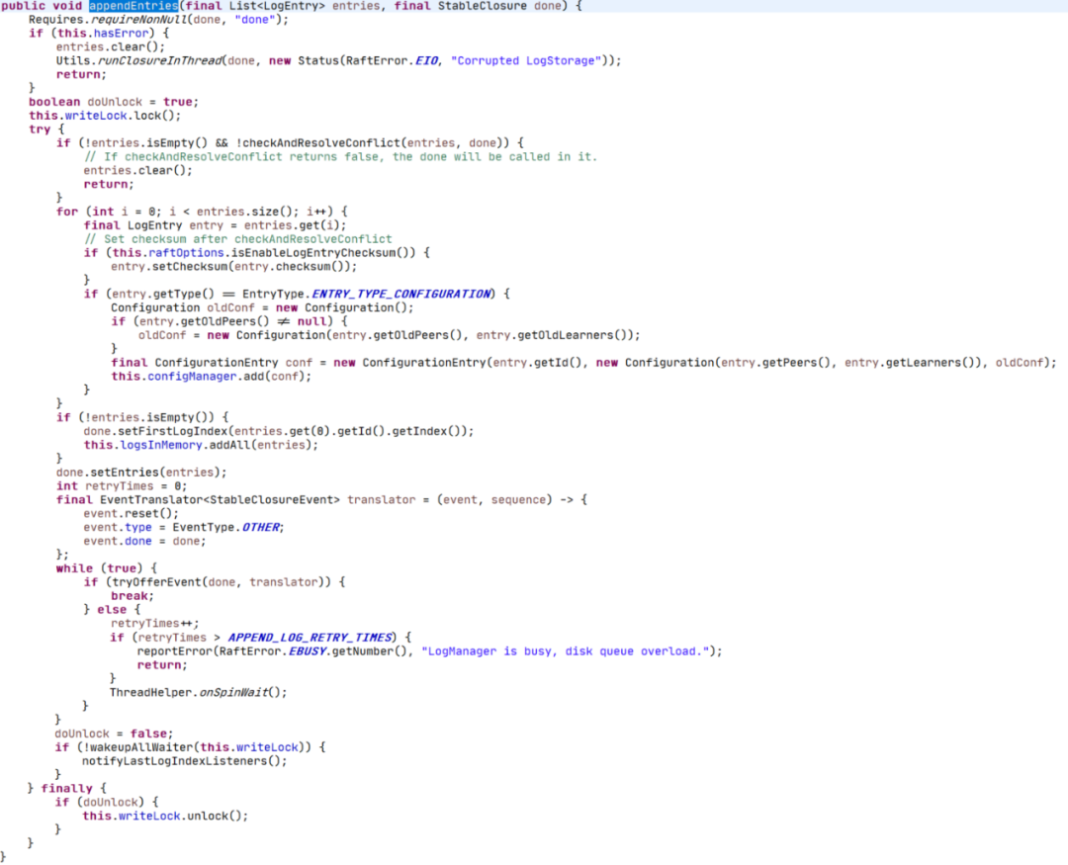Viewport: 1068px width, 865px height.
Task: Click APPEND_LOG_RETRY_TIMES constant
Action: pos(310,638)
